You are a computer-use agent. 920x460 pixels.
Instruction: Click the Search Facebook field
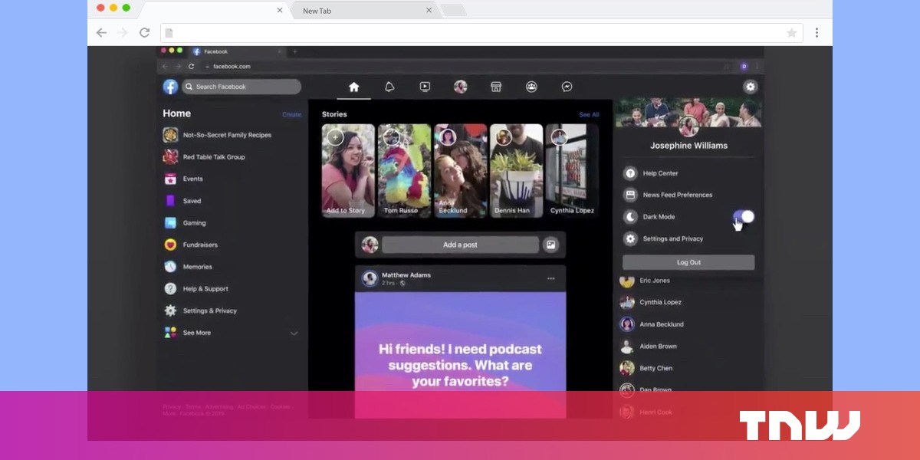(x=242, y=87)
